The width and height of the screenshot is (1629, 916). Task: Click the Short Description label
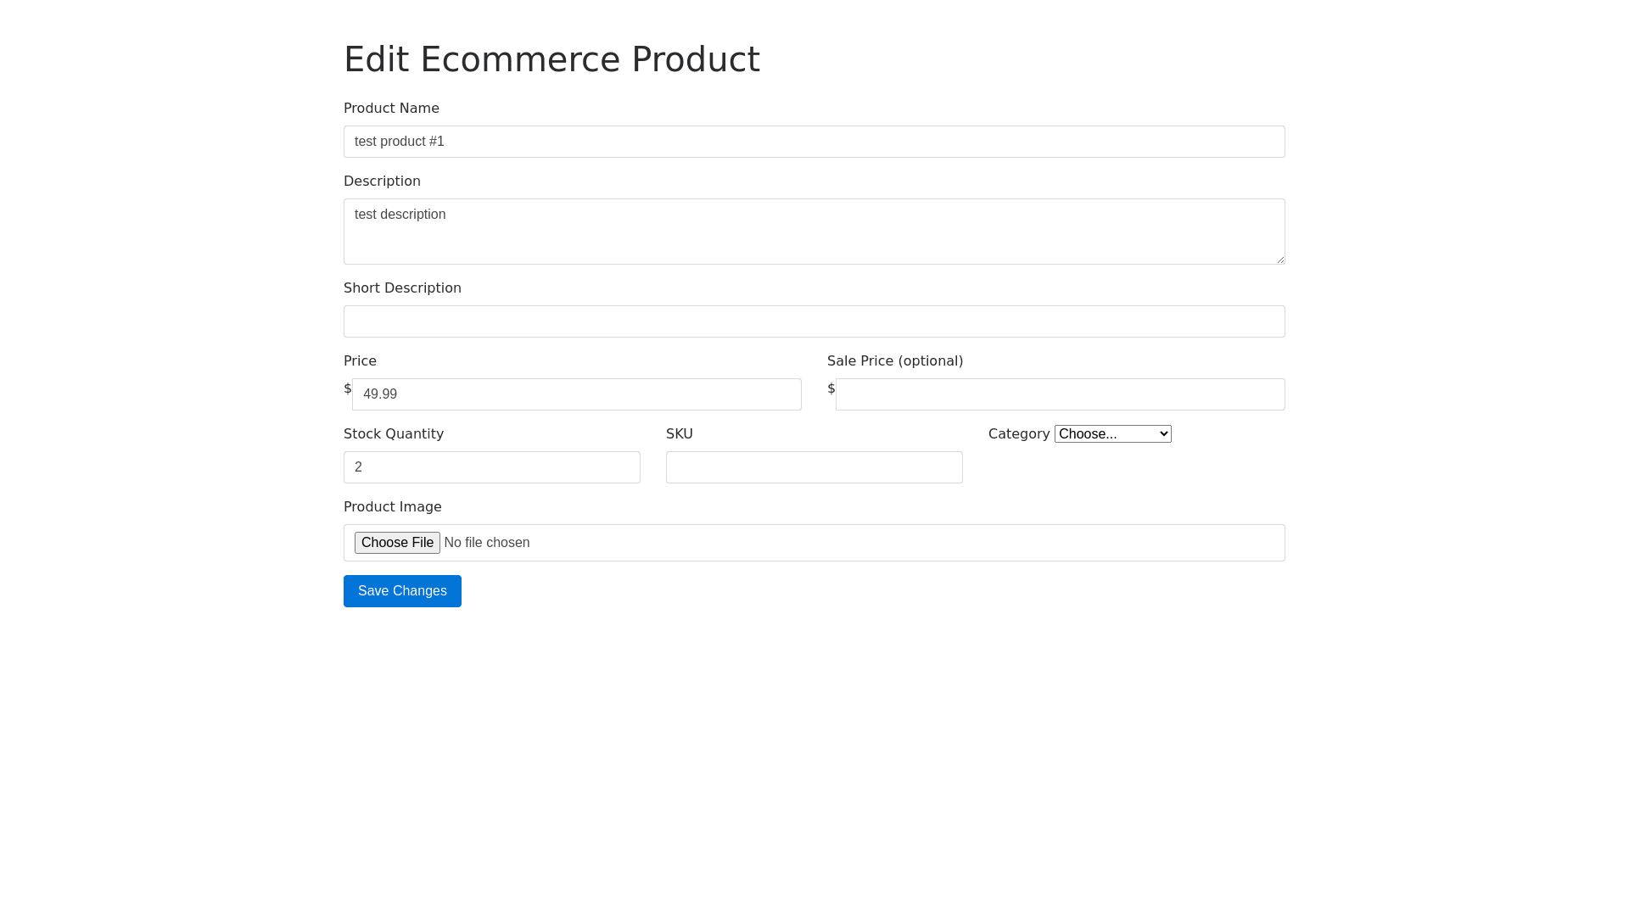pyautogui.click(x=402, y=288)
